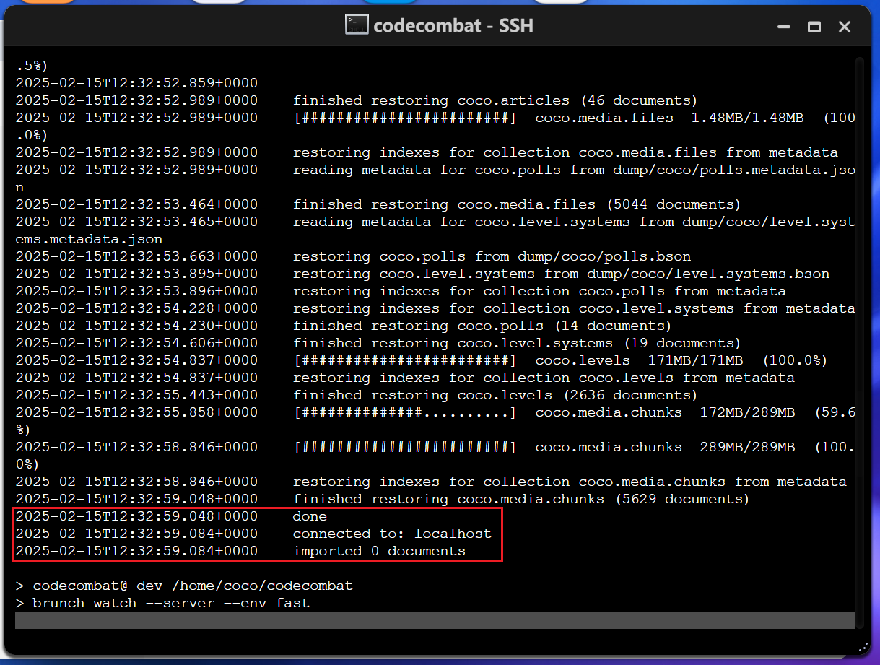Viewport: 880px width, 665px height.
Task: Click 'finished restoring coco.media.chunks (5629 documents)'
Action: pos(521,499)
